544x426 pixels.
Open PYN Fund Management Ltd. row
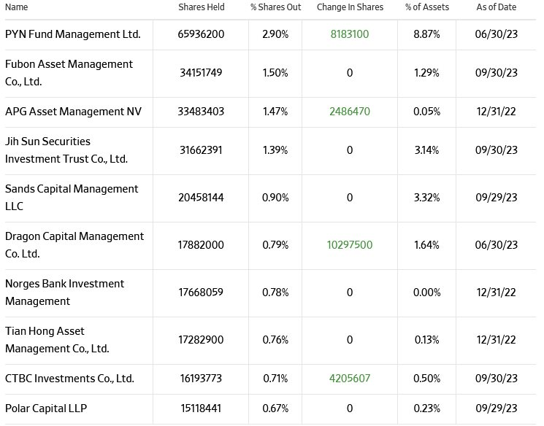[72, 34]
